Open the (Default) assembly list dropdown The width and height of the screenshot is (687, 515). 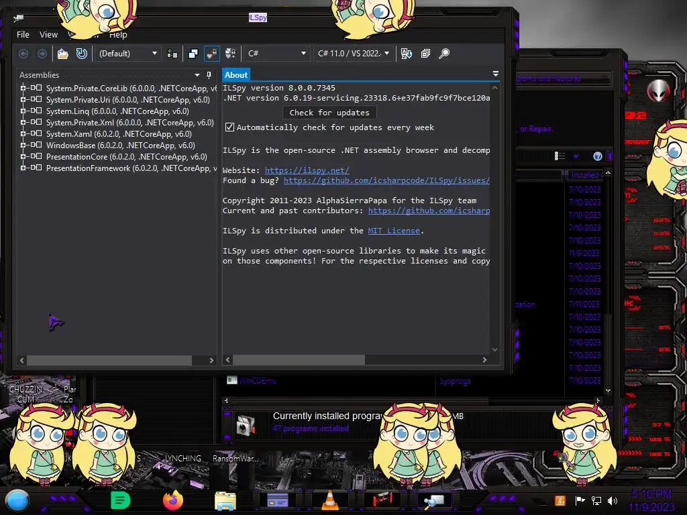coord(128,54)
